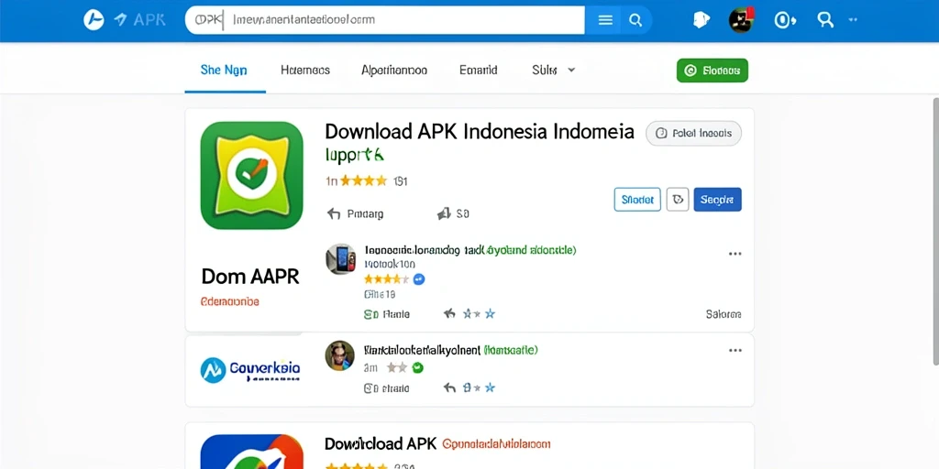939x469 pixels.
Task: Click the star rating of first app
Action: pyautogui.click(x=364, y=180)
